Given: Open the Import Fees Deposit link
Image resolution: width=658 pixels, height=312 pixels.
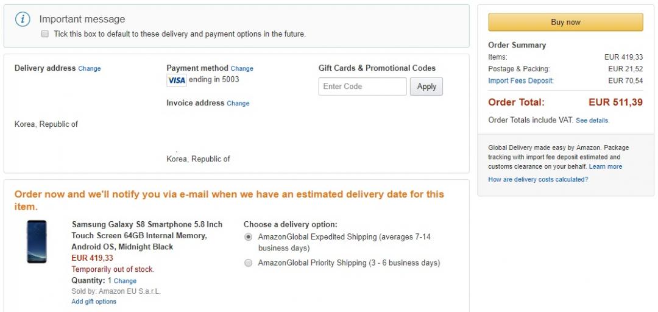Looking at the screenshot, I should click(x=521, y=81).
